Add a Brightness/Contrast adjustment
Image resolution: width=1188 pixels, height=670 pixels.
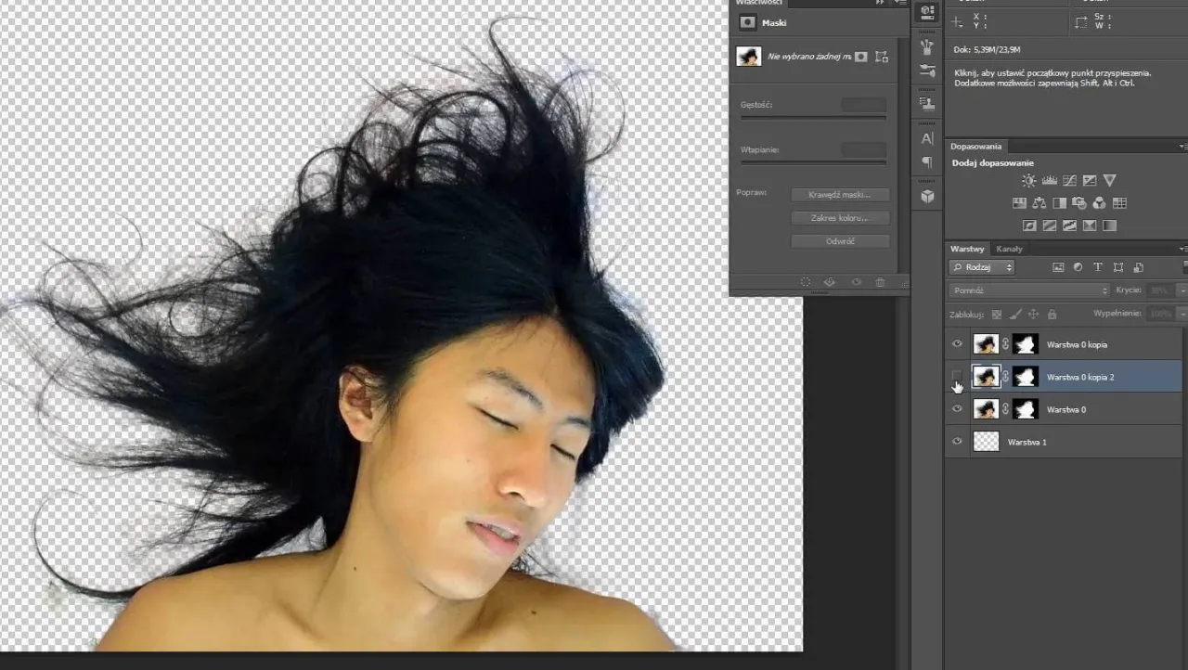(1028, 180)
